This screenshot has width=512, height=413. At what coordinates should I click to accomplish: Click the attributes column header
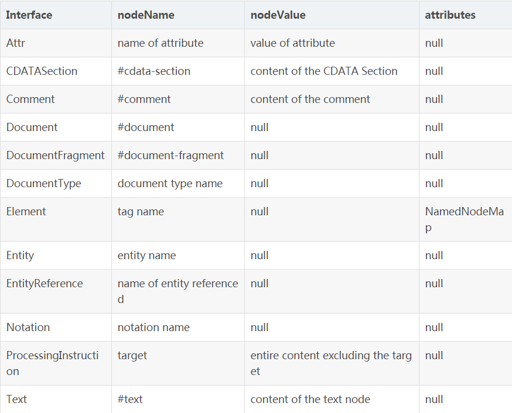pyautogui.click(x=466, y=15)
